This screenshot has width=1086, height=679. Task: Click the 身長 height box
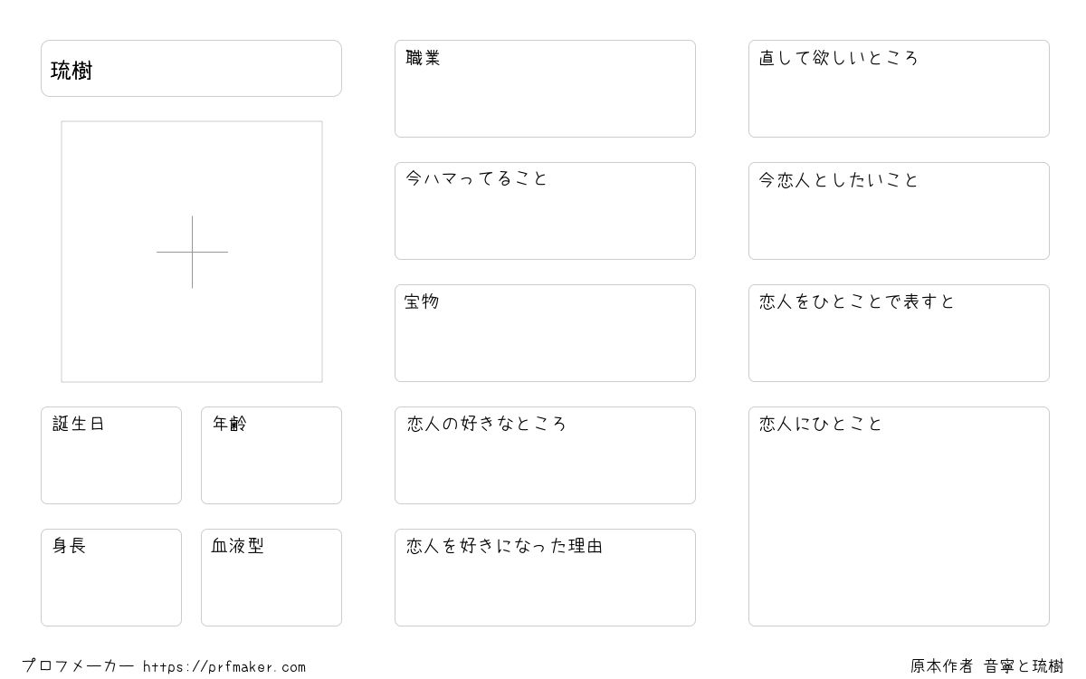click(x=111, y=578)
